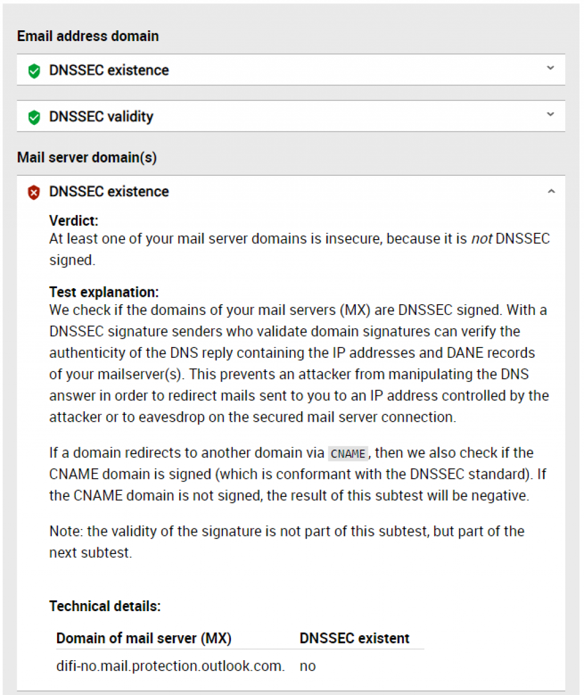Click the Domain of mail server (MX) column header
This screenshot has width=584, height=695.
(x=144, y=638)
